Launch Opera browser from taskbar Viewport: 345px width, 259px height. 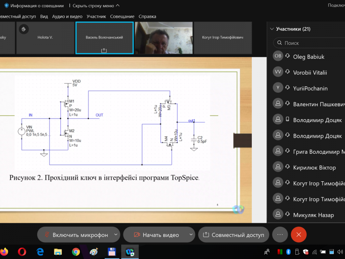[22, 252]
